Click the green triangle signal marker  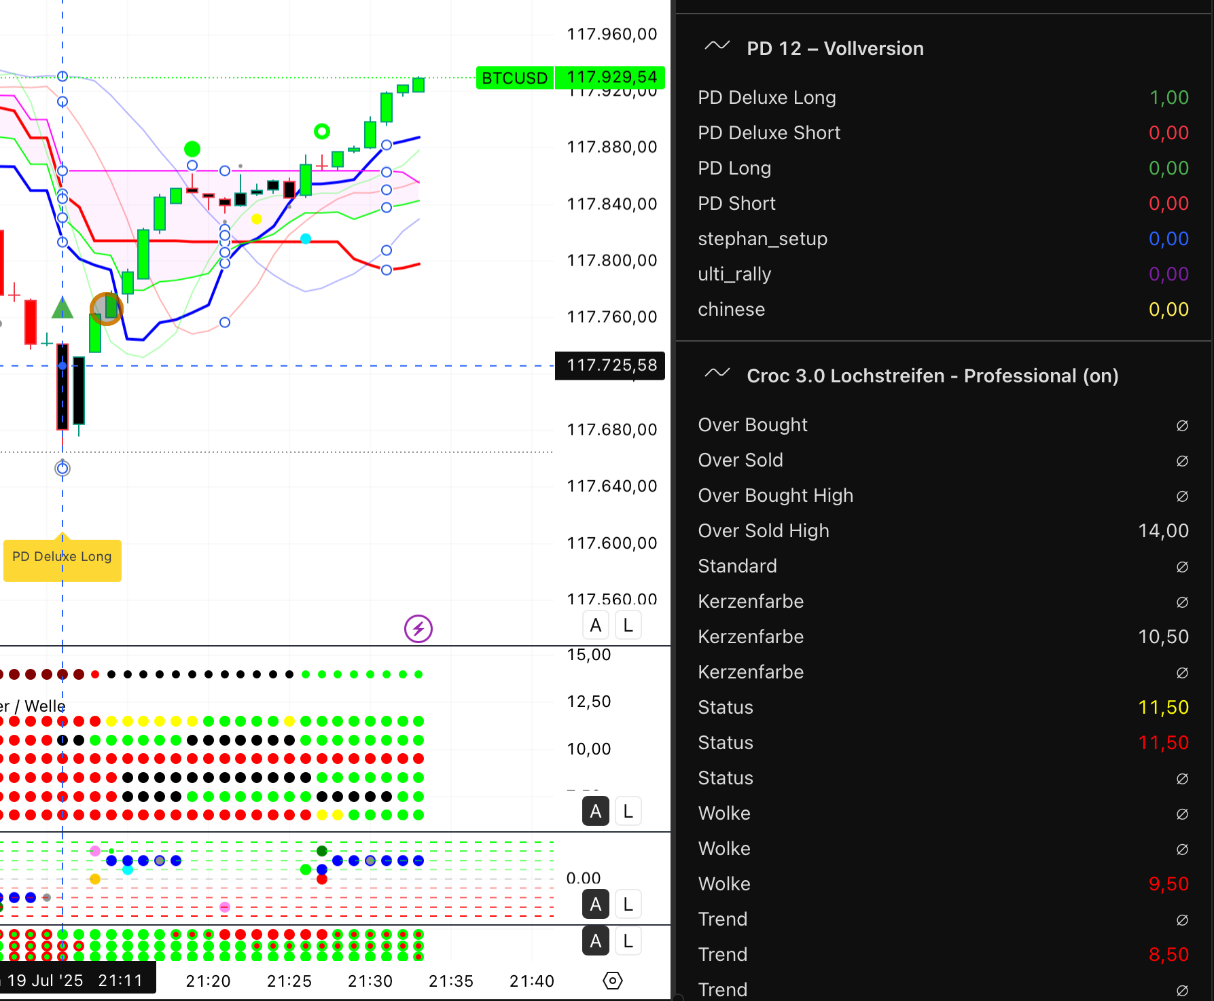pos(63,309)
